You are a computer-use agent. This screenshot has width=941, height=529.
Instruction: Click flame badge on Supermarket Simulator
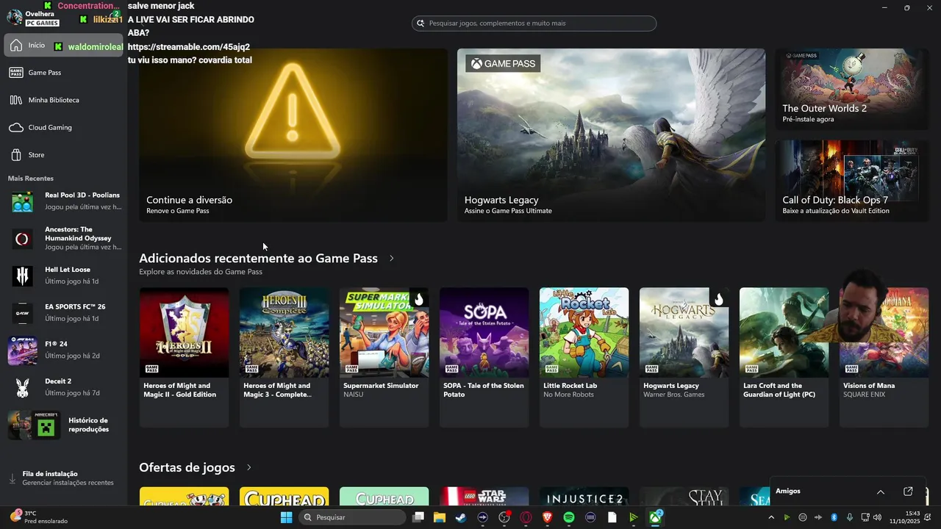pos(419,298)
